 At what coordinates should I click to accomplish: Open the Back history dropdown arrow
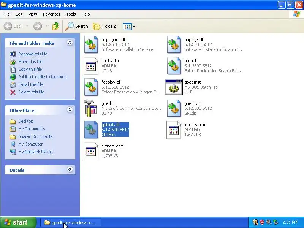click(27, 26)
